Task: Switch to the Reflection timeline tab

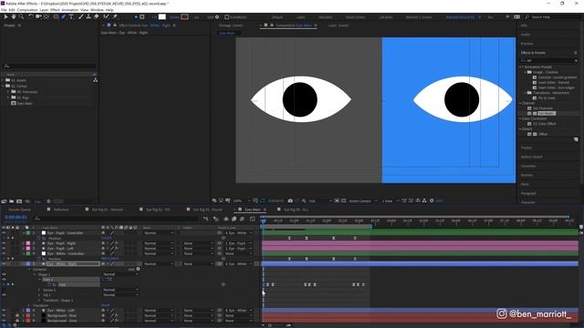Action: pos(61,210)
